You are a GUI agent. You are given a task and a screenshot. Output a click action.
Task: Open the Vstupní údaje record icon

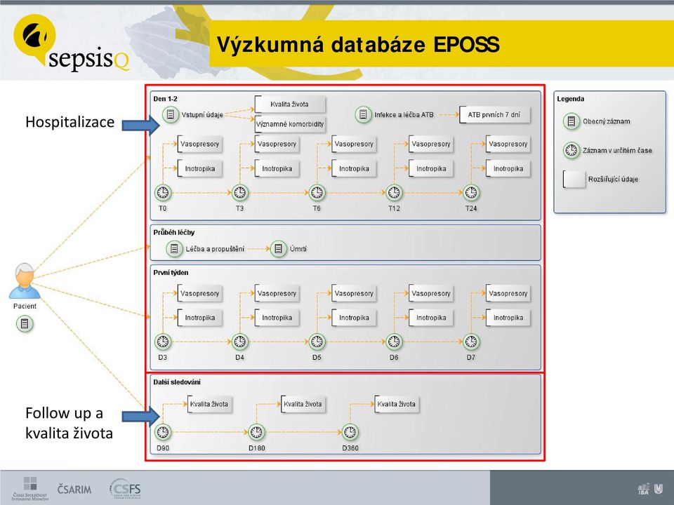click(x=171, y=114)
